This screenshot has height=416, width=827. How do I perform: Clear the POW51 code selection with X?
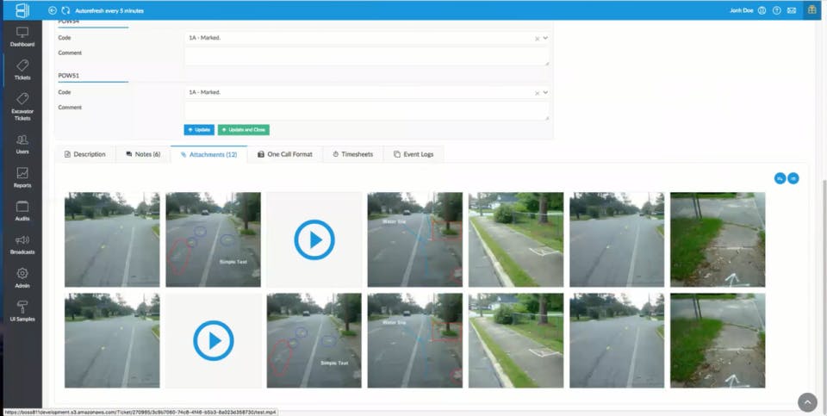tap(537, 93)
